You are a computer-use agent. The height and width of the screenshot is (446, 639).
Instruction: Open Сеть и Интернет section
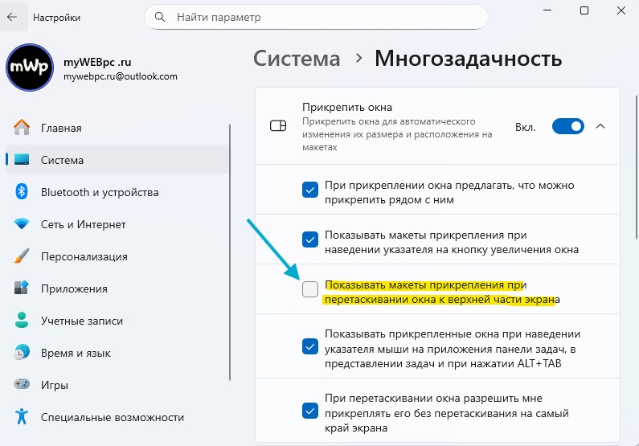coord(117,224)
